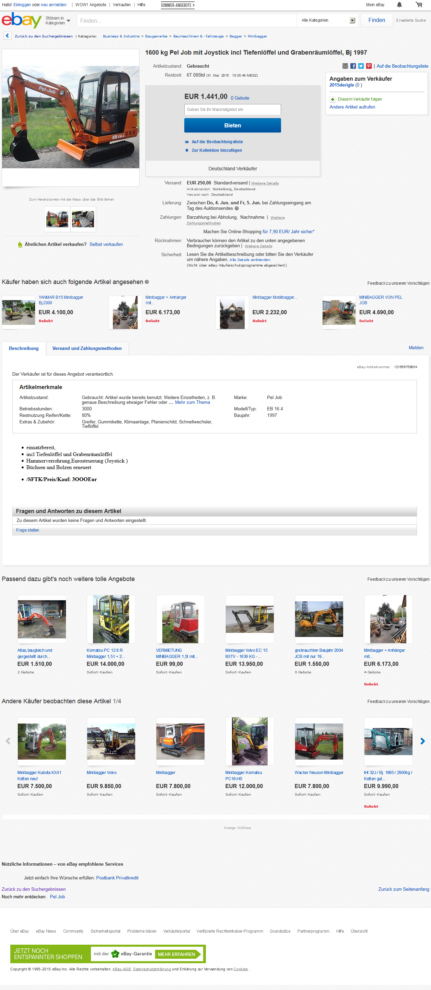Click 'Zur Kollektion hinzufügen'
Image resolution: width=431 pixels, height=990 pixels.
click(x=217, y=151)
